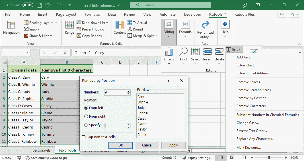
Task: Click the Comments speech bubble icon
Action: [x=282, y=14]
